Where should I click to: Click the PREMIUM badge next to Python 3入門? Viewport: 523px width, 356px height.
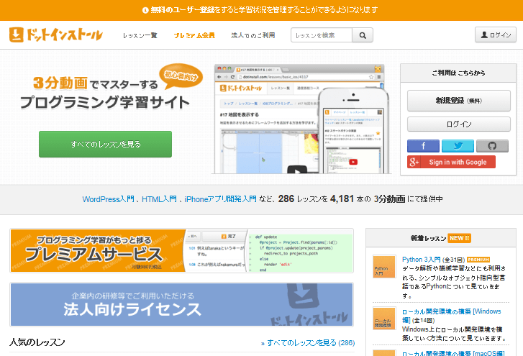coord(478,260)
